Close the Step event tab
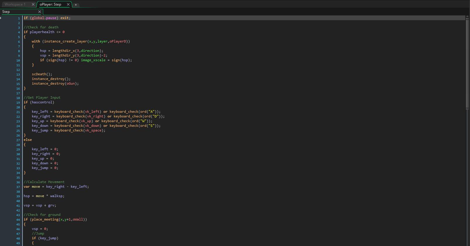Image resolution: width=470 pixels, height=246 pixels. point(39,12)
